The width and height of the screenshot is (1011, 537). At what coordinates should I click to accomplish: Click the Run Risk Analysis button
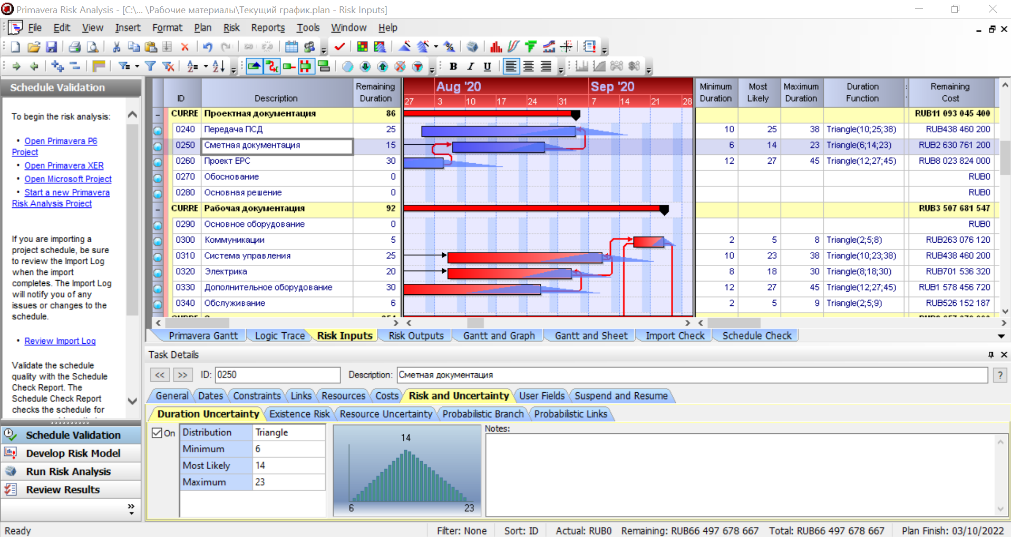pyautogui.click(x=69, y=472)
